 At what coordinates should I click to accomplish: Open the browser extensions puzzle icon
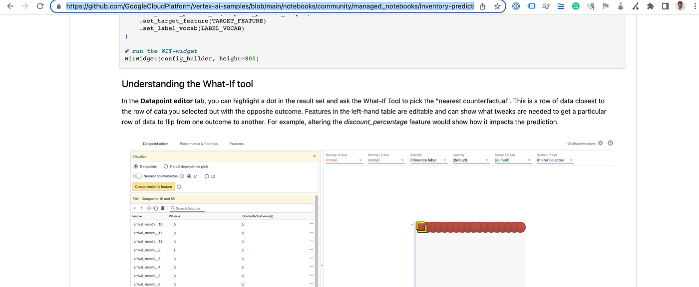point(651,6)
